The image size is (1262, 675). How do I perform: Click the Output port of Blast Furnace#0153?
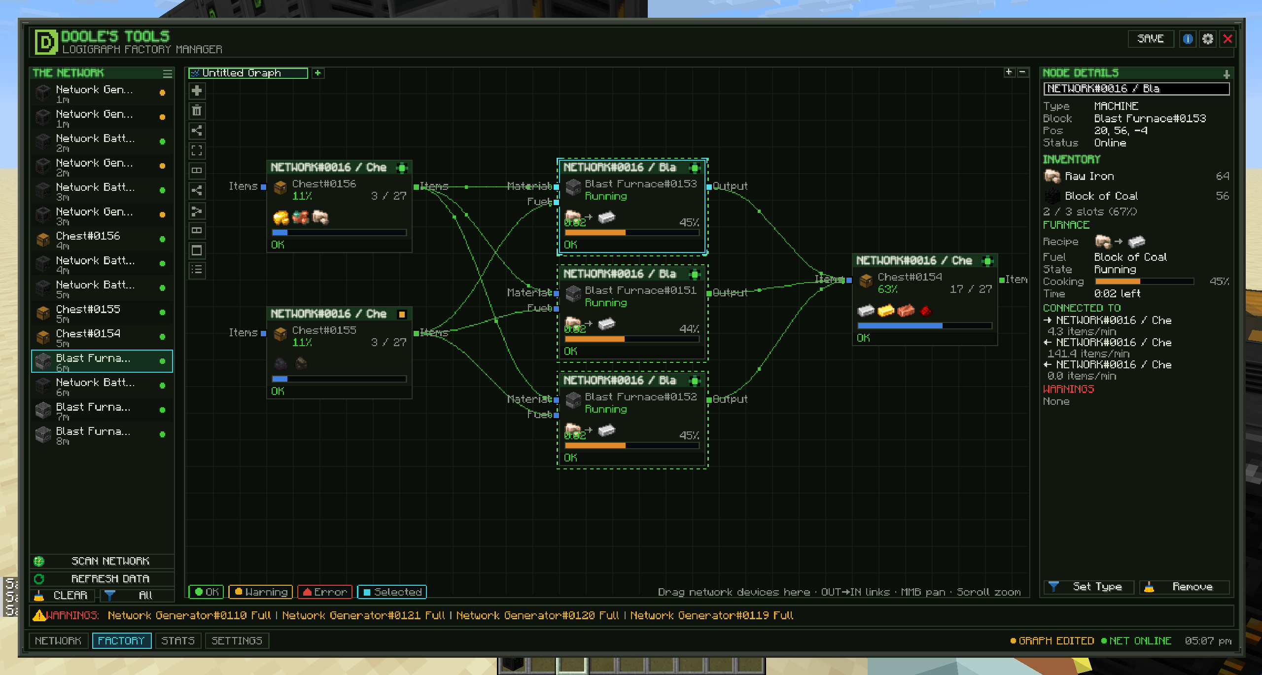709,187
